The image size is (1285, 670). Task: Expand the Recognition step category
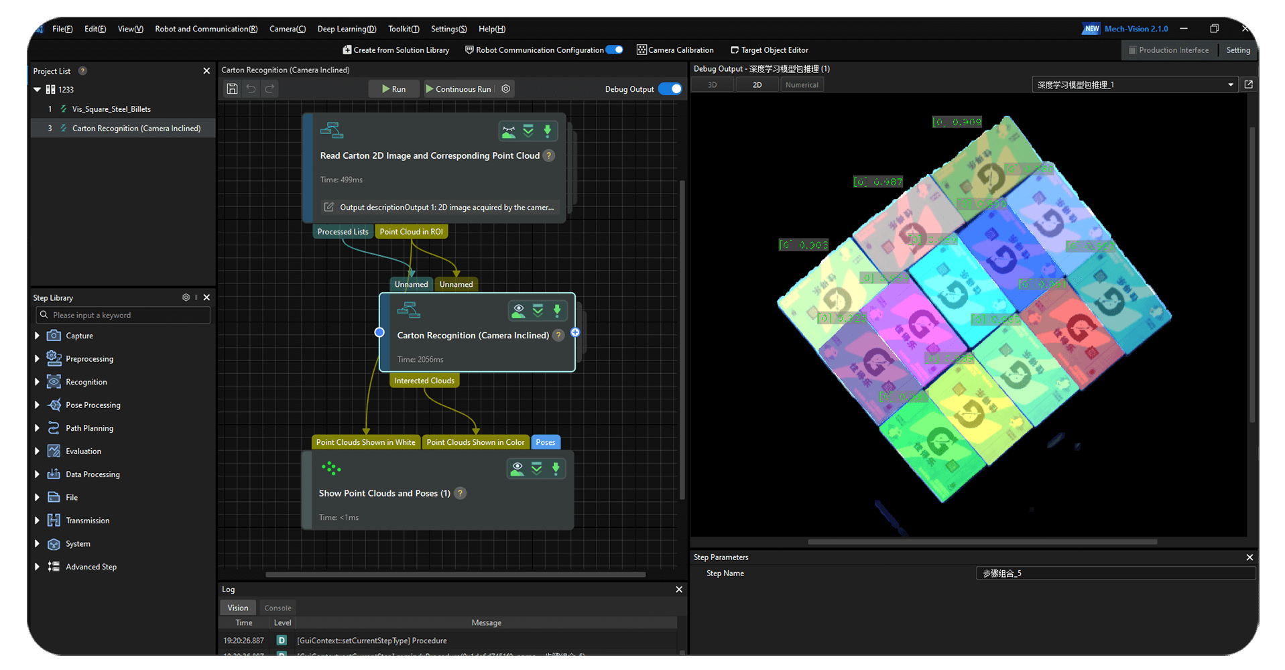pos(37,382)
